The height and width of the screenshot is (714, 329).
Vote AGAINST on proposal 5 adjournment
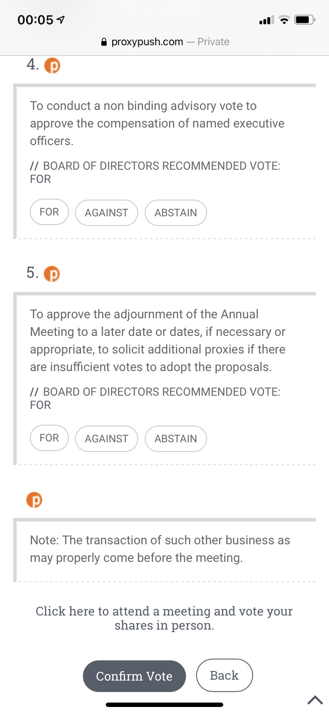tap(107, 439)
